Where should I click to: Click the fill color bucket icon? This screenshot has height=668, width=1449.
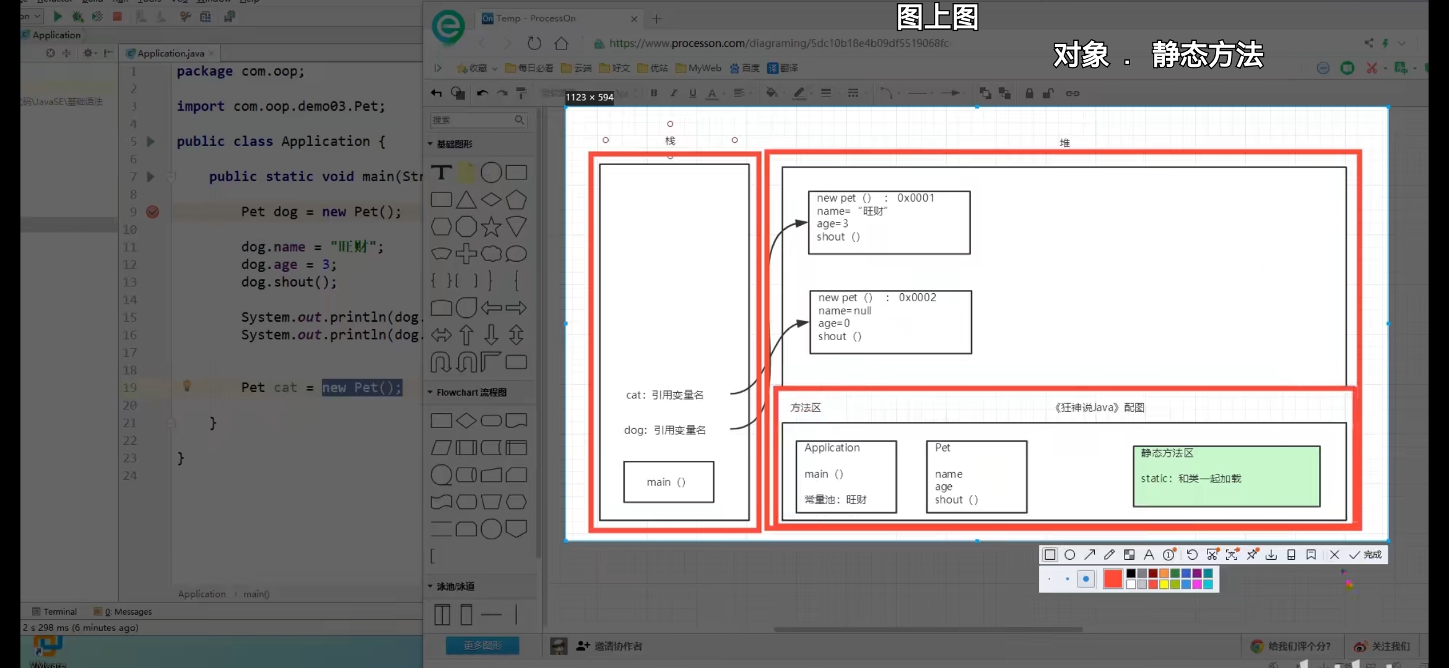[x=772, y=93]
